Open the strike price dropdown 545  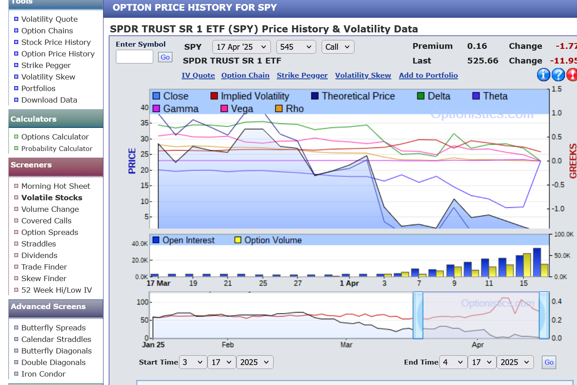coord(296,47)
